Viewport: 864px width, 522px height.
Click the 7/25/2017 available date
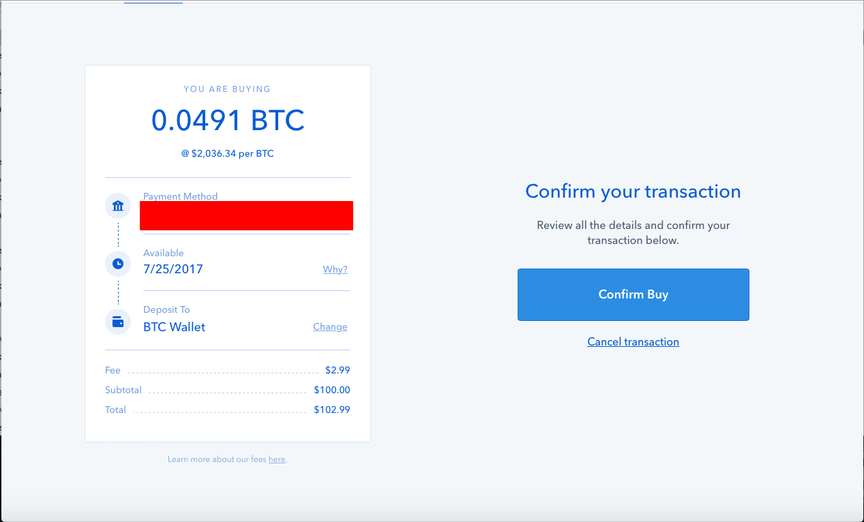[173, 269]
